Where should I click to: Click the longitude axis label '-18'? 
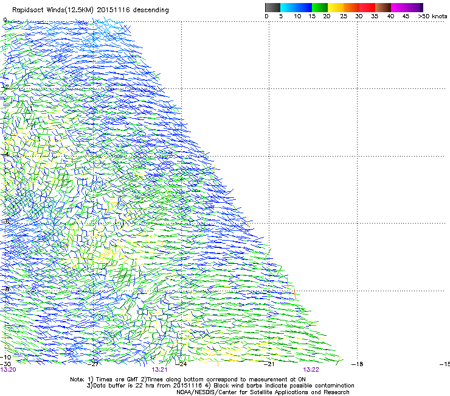(358, 364)
